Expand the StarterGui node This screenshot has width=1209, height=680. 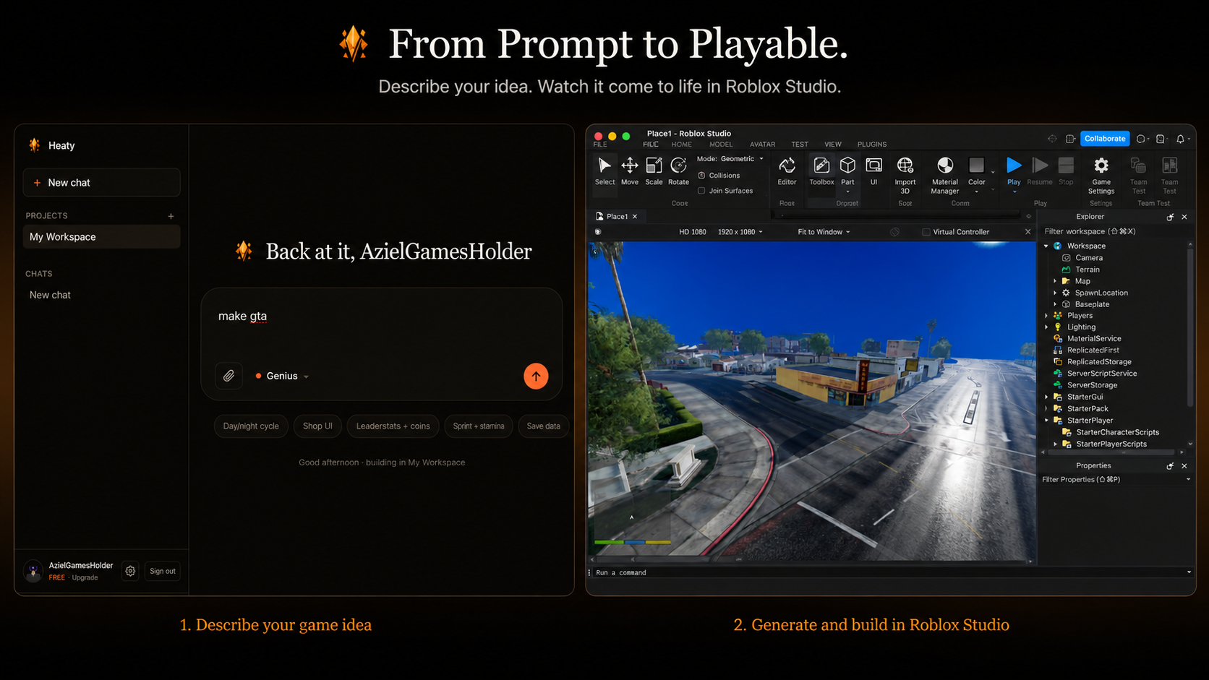point(1046,397)
